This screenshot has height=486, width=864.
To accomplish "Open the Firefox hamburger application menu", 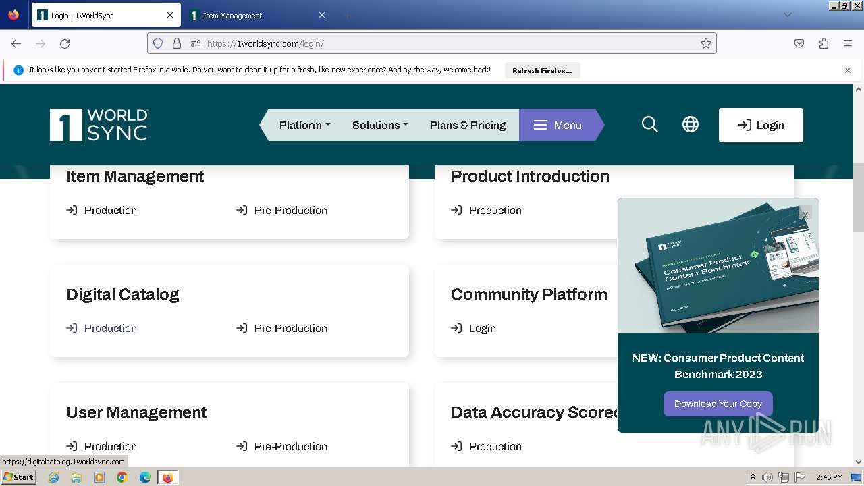I will 848,43.
